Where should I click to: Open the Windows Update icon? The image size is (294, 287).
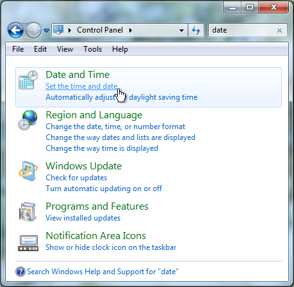(28, 171)
